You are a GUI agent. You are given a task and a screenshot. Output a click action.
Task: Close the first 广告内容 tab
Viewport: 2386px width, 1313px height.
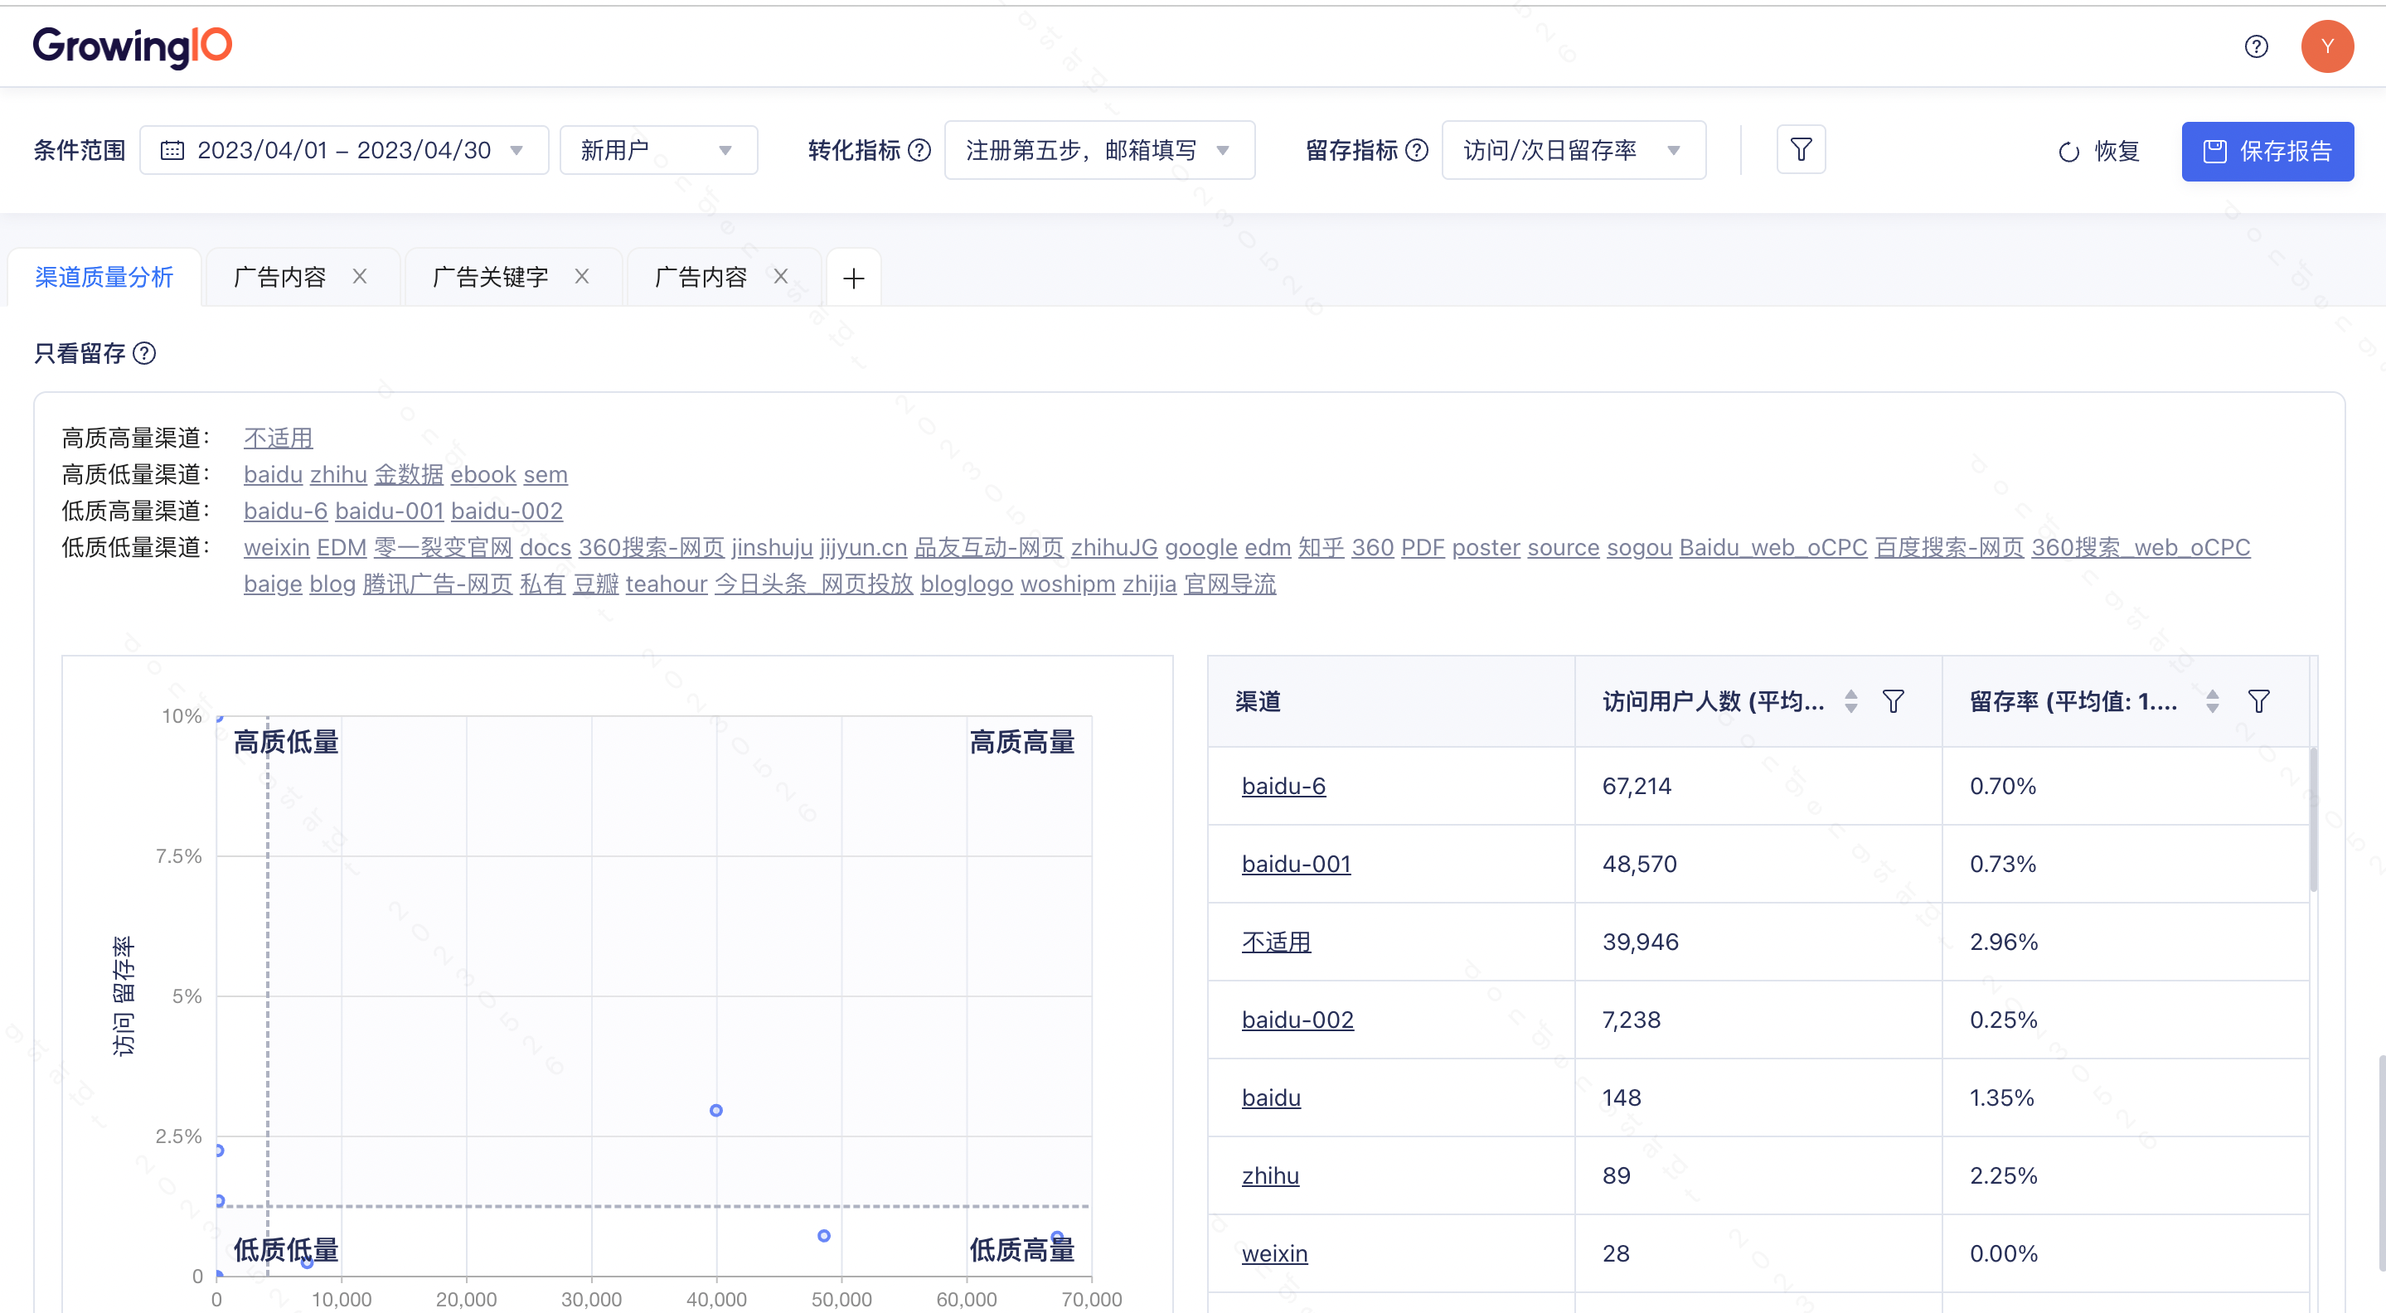361,277
